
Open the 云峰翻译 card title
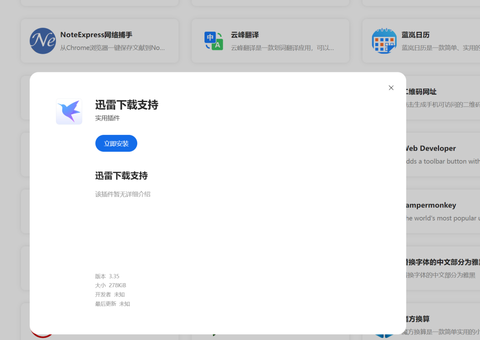tap(245, 35)
